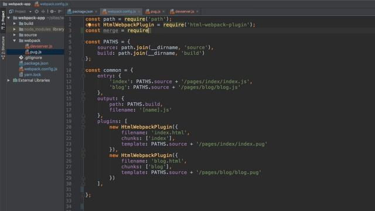Collapse the webpack-app root node
The image size is (375, 211).
pos(9,18)
